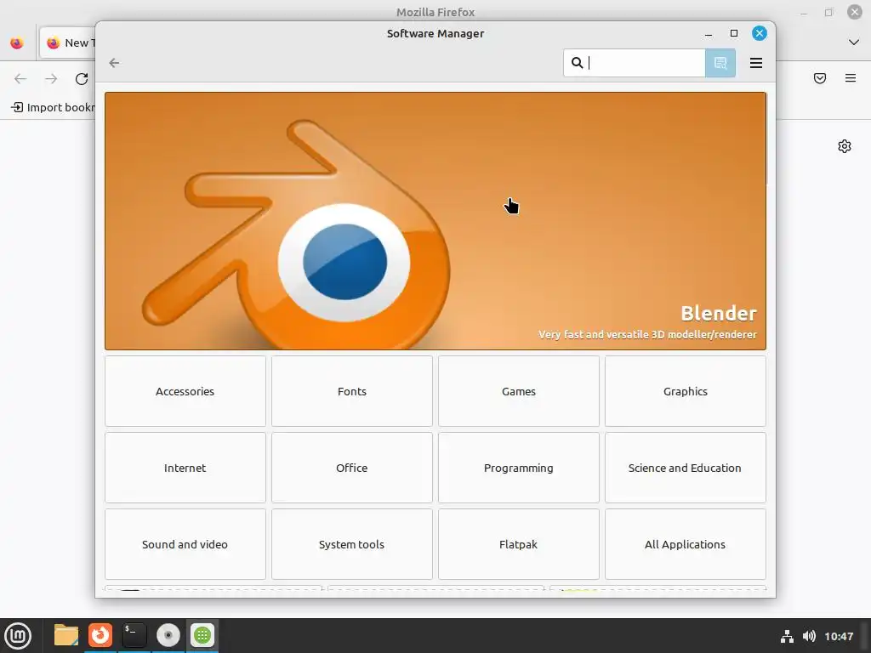Open the Programming category
Screen dimensions: 871x653
tap(518, 468)
